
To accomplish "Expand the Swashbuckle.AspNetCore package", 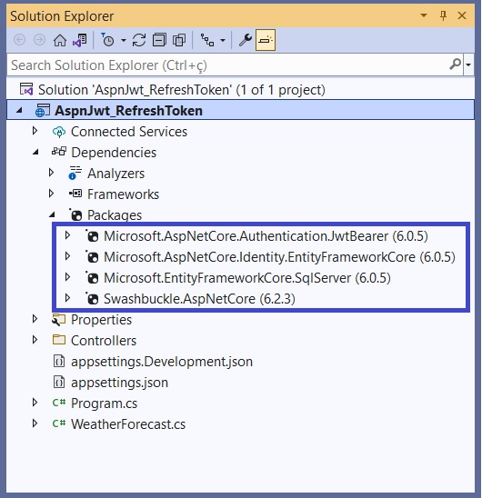I will tap(67, 299).
